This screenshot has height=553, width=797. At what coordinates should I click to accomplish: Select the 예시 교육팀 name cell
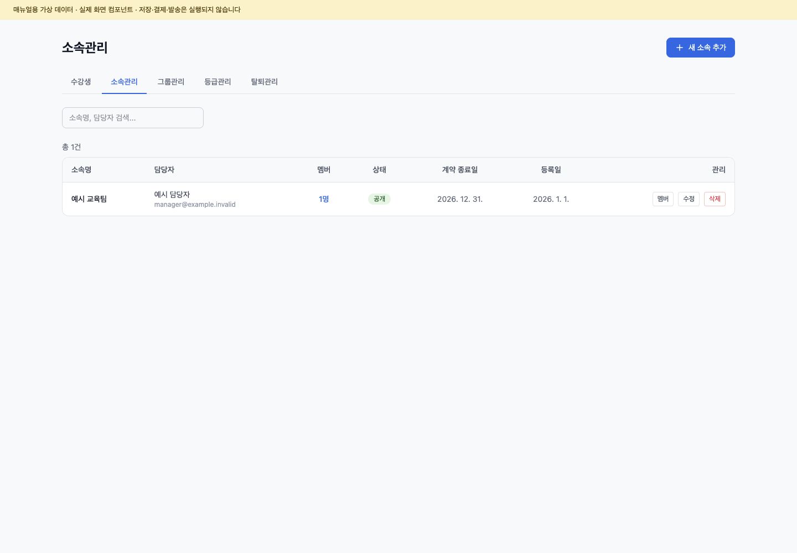(x=89, y=199)
